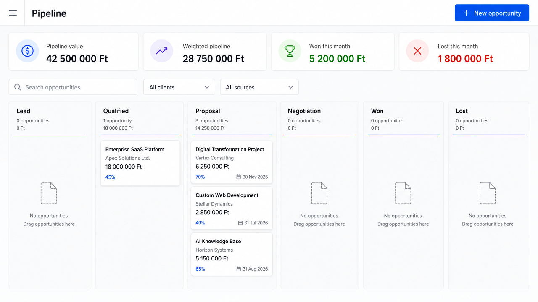The height and width of the screenshot is (302, 538).
Task: Click the 42 500 000 Ft pipeline value
Action: click(x=77, y=59)
